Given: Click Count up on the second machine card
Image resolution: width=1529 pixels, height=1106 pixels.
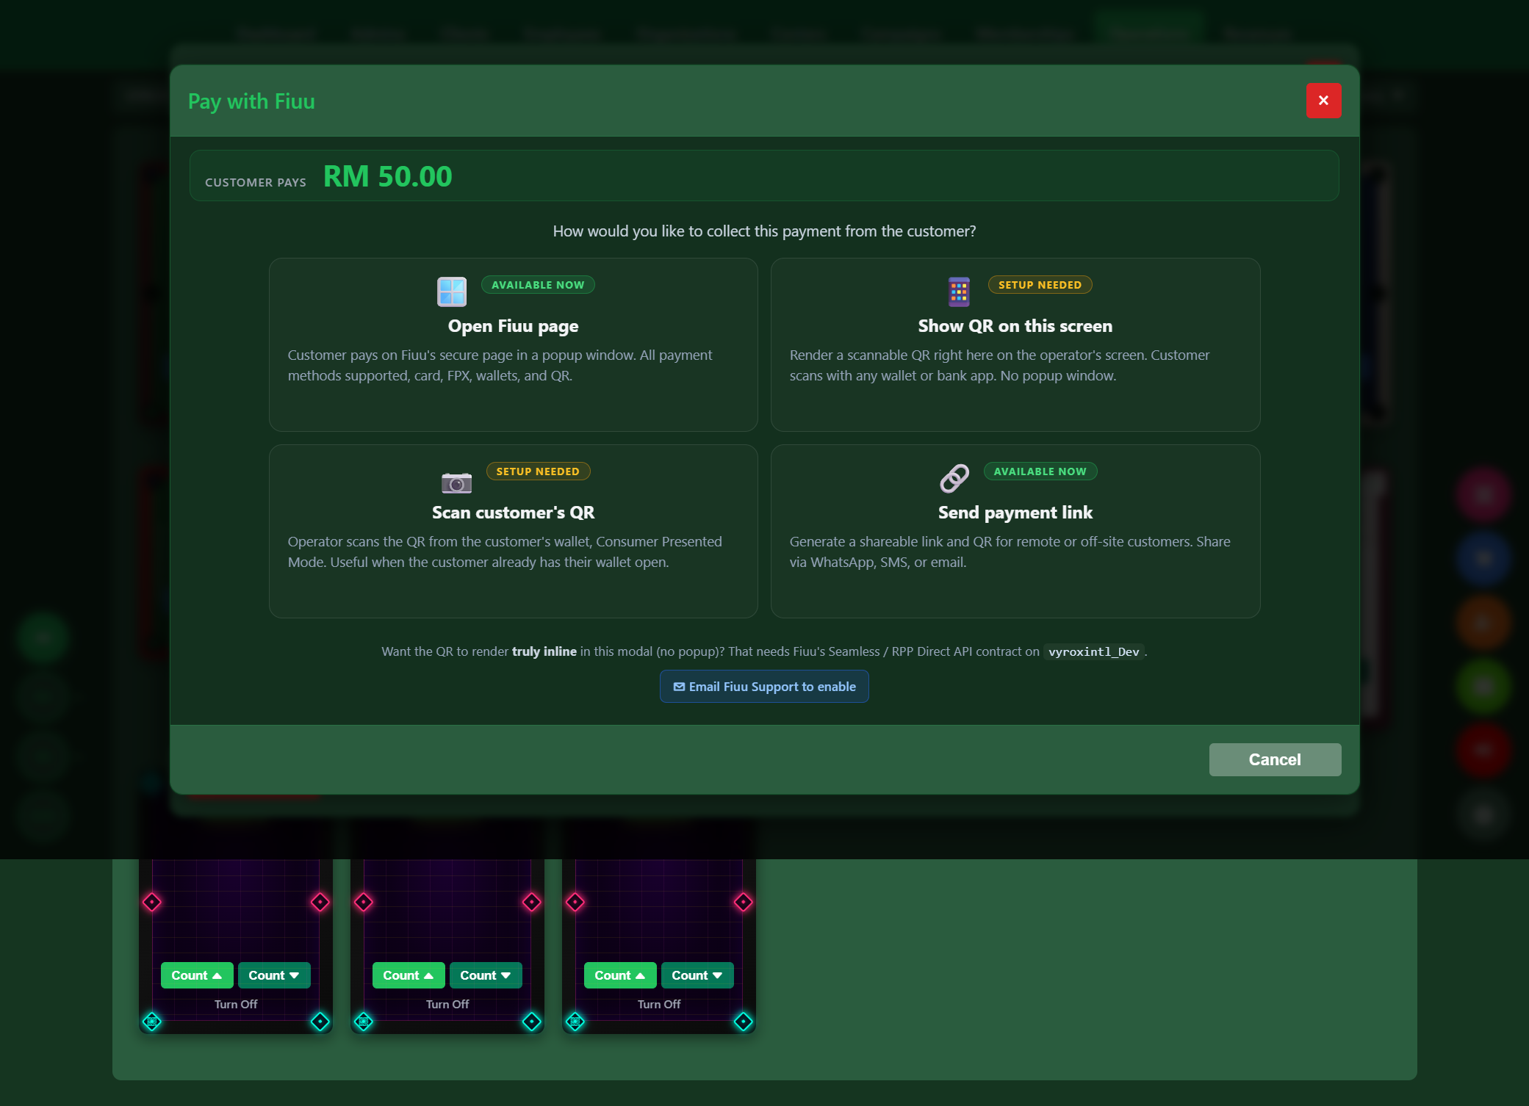Looking at the screenshot, I should click(409, 975).
